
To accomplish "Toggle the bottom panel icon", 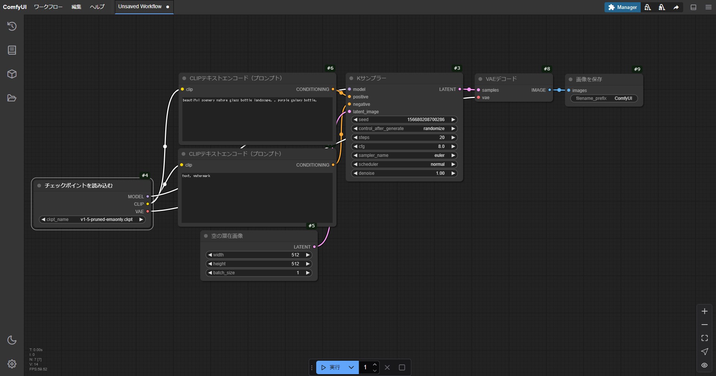I will (x=693, y=7).
